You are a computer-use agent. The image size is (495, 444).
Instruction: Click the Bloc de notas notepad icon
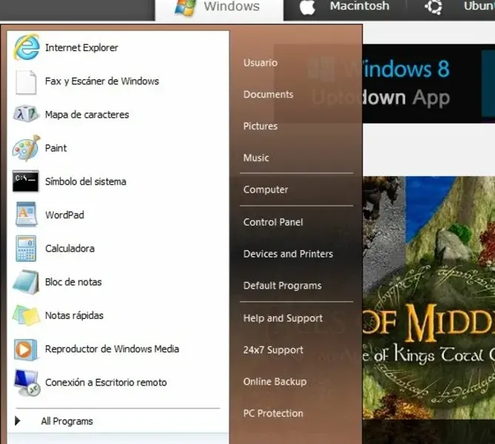click(26, 282)
